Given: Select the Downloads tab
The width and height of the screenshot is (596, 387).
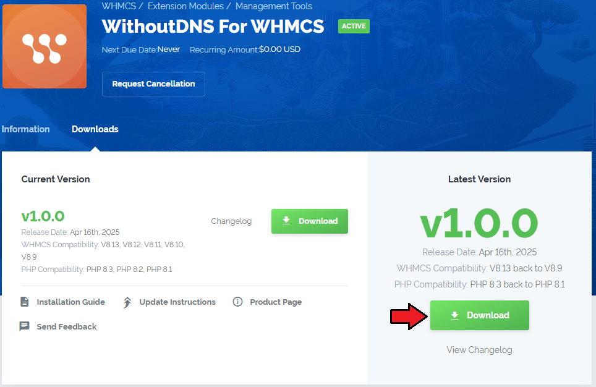Looking at the screenshot, I should click(95, 129).
